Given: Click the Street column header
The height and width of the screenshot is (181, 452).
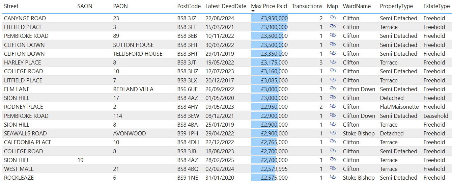Looking at the screenshot, I should coord(11,6).
